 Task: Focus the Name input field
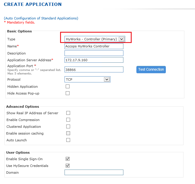click(x=94, y=46)
